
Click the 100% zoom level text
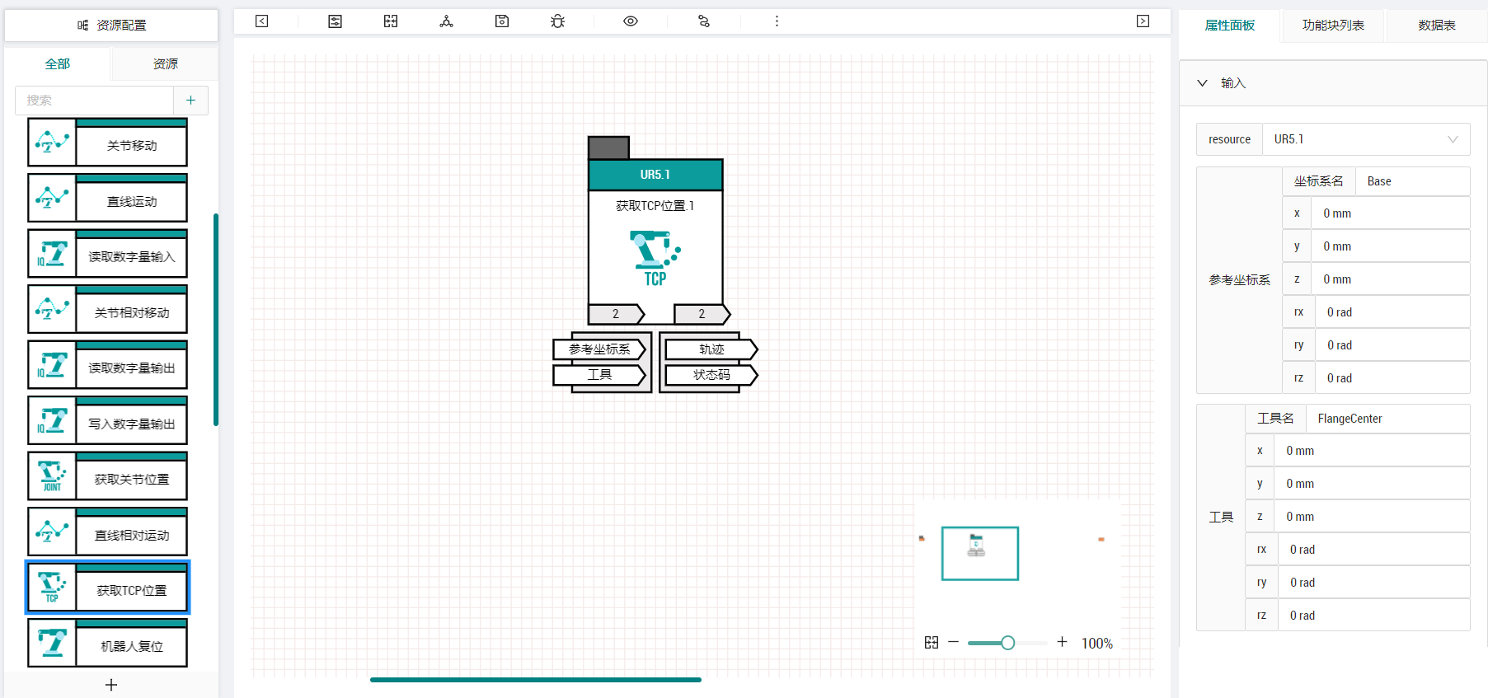(1096, 644)
